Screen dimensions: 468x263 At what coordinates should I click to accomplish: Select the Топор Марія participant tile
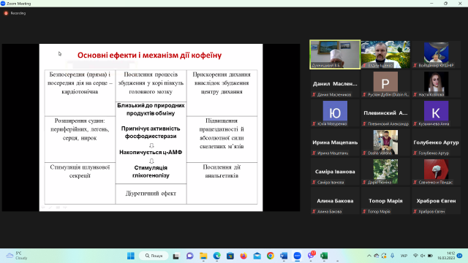(x=385, y=201)
